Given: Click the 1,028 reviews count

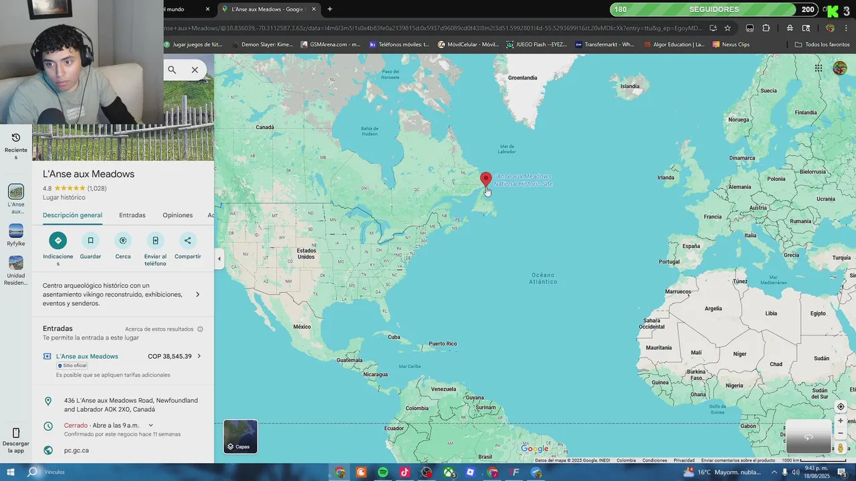Looking at the screenshot, I should point(97,188).
